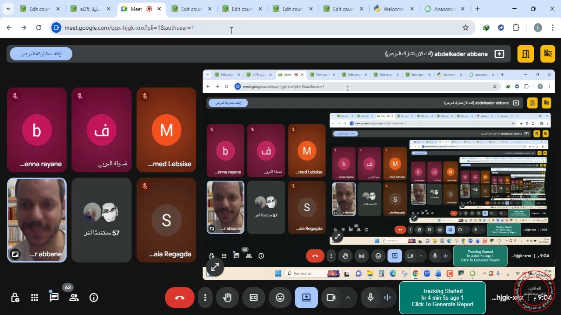Viewport: 561px width, 315px height.
Task: Toggle the present-screen button
Action: (306, 297)
